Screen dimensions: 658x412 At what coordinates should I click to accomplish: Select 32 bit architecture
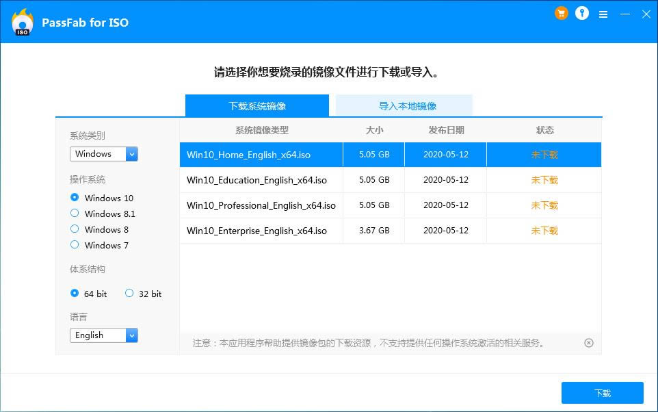coord(129,293)
